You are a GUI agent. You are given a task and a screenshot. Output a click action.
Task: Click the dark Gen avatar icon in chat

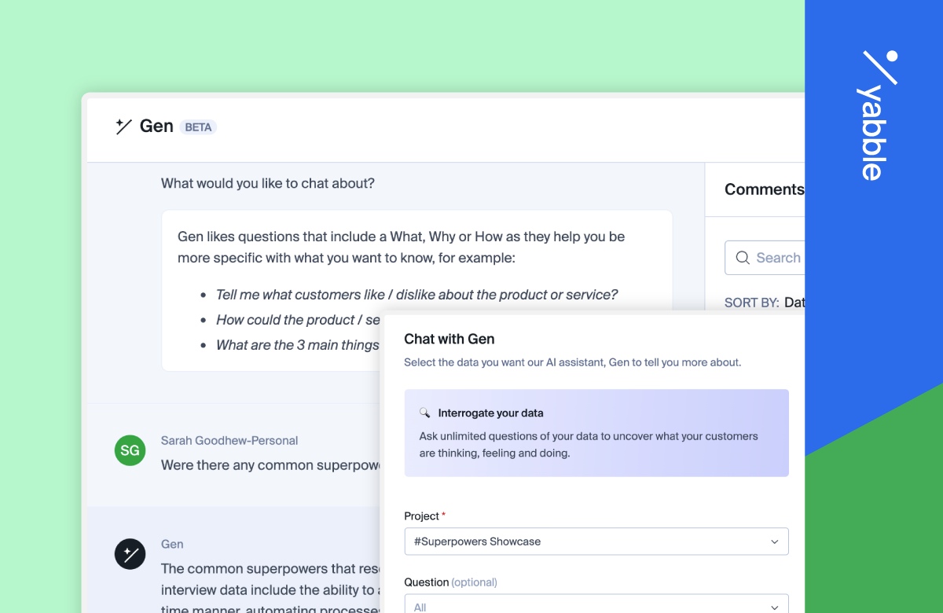(130, 554)
